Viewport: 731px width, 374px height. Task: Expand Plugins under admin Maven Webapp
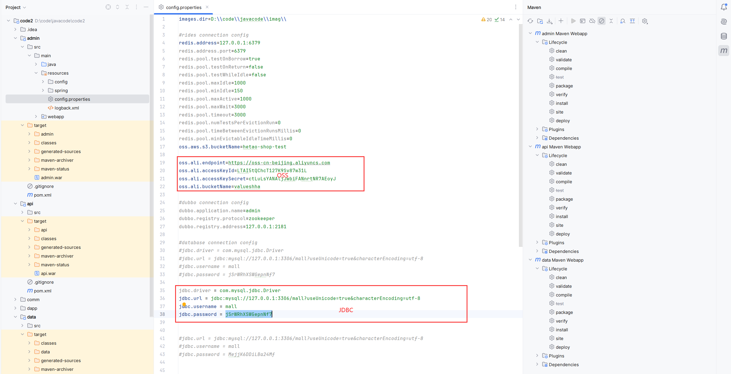(x=537, y=129)
